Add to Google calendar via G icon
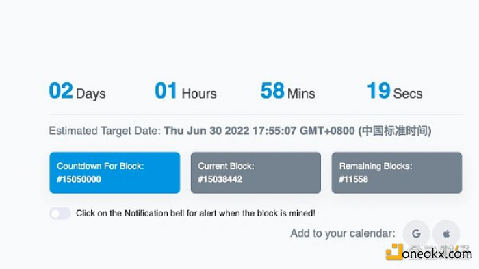This screenshot has width=479, height=269. click(416, 233)
